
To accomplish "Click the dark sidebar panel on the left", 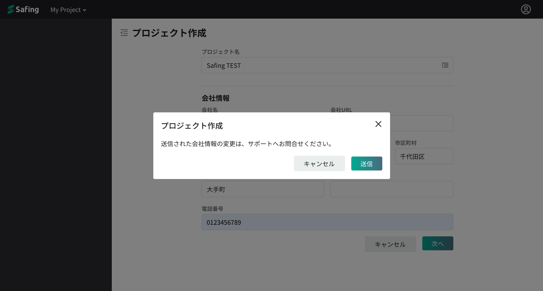I will click(x=56, y=155).
